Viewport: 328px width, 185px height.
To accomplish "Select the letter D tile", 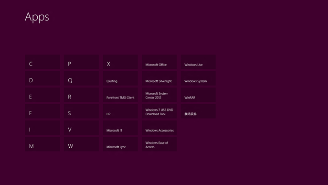I will tap(42, 78).
